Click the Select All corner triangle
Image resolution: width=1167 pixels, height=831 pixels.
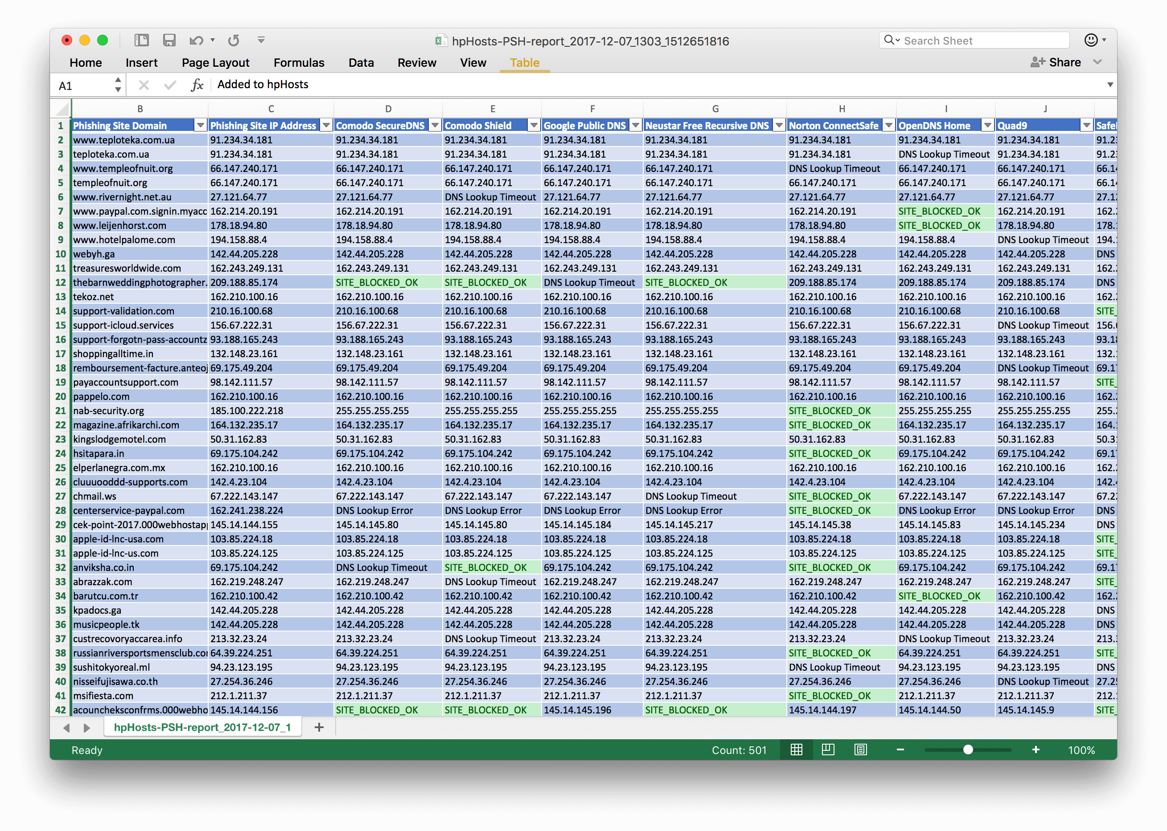[x=62, y=109]
